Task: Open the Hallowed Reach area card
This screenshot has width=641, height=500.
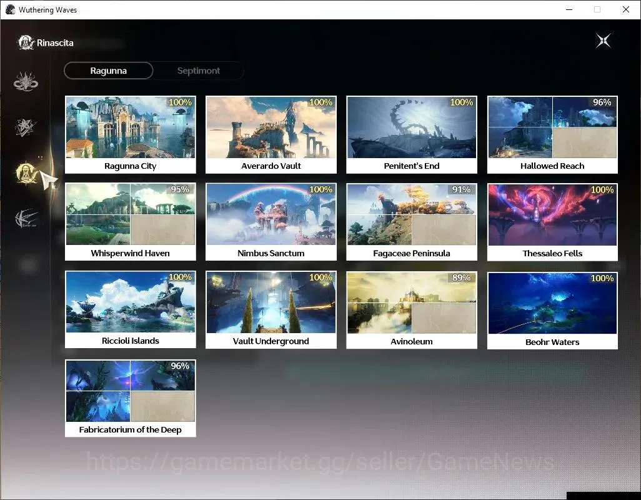Action: click(552, 134)
